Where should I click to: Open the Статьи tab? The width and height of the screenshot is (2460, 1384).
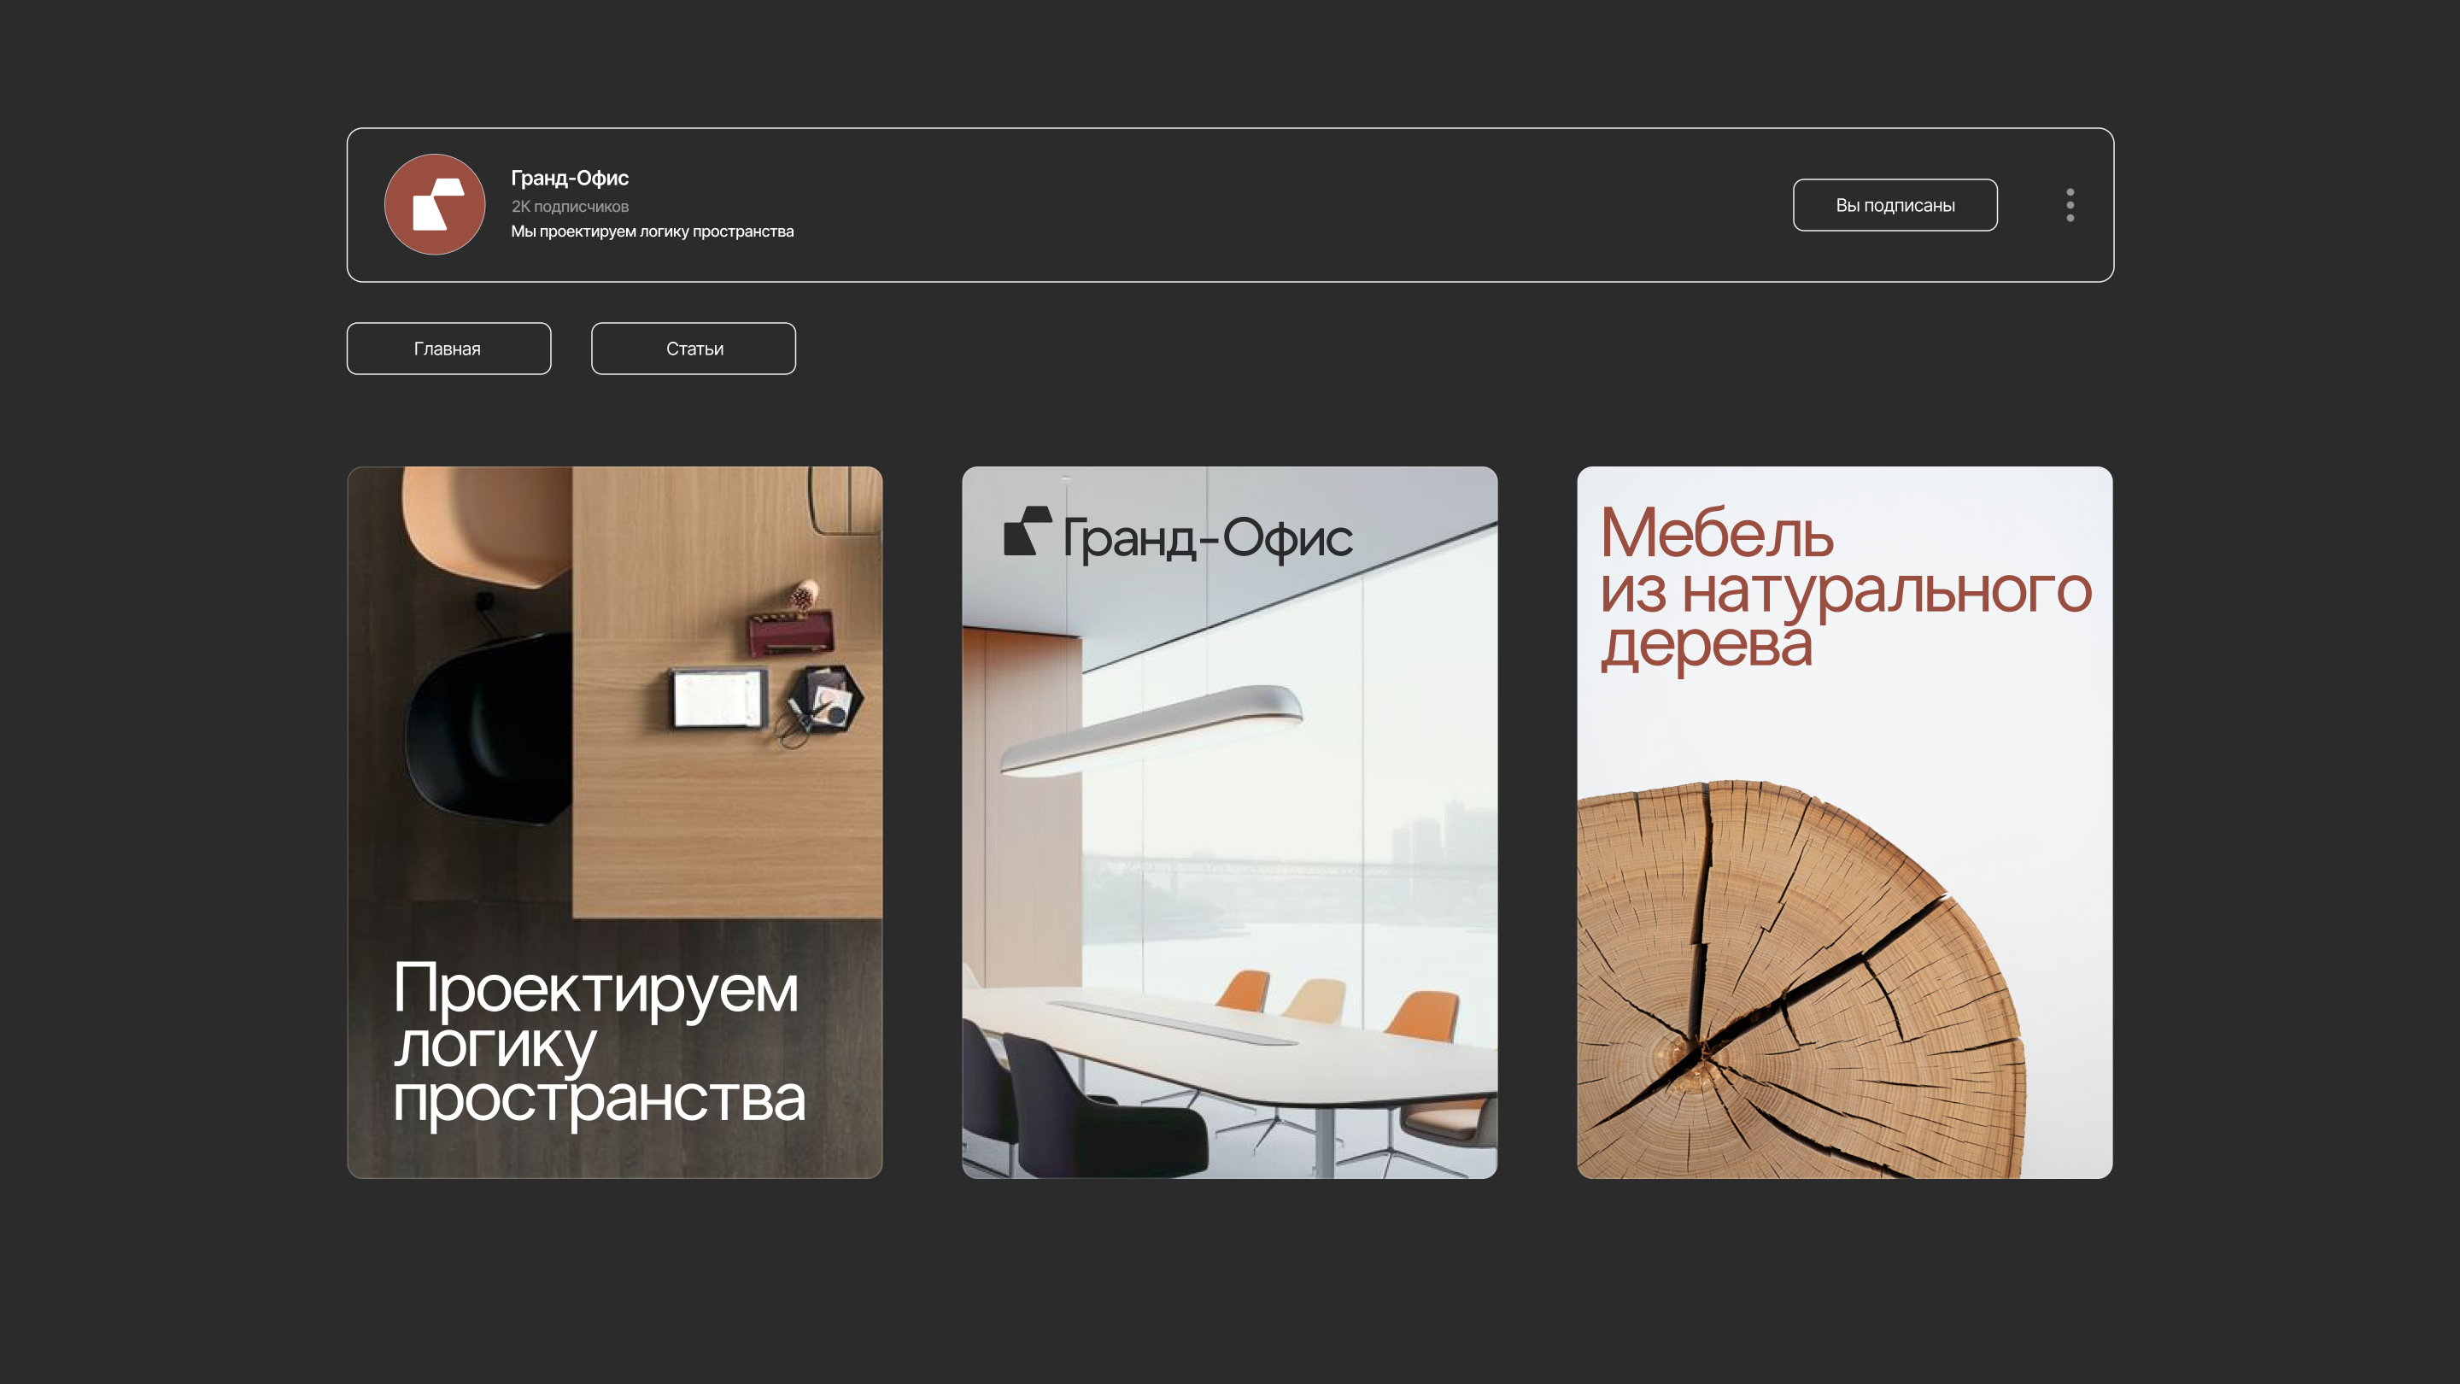(x=694, y=349)
